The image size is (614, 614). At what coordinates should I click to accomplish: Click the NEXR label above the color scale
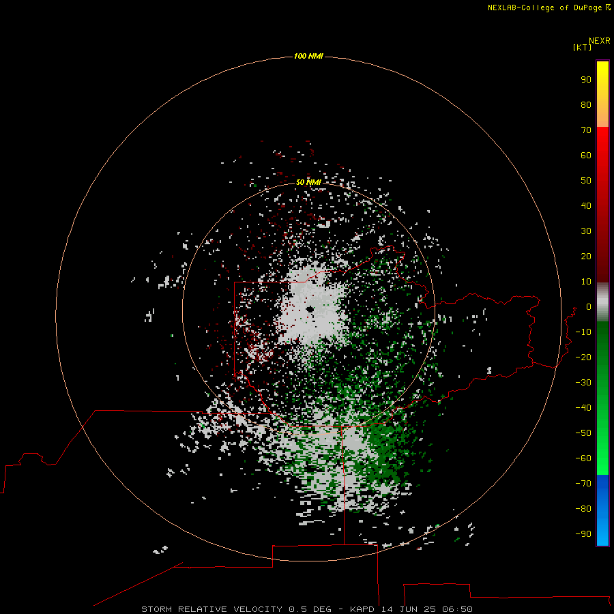tap(600, 41)
